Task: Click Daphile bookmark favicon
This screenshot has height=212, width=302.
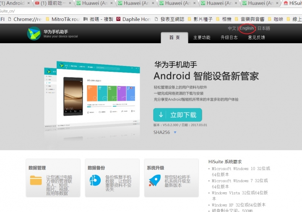Action: click(118, 19)
